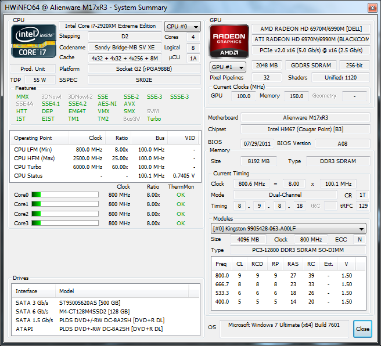
Task: Click the 55 W TDP field
Action: click(40, 80)
